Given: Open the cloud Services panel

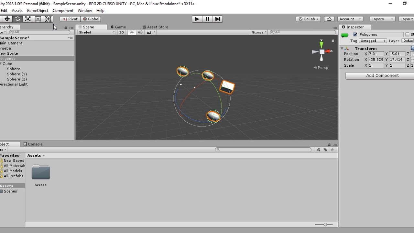Looking at the screenshot, I should point(329,19).
